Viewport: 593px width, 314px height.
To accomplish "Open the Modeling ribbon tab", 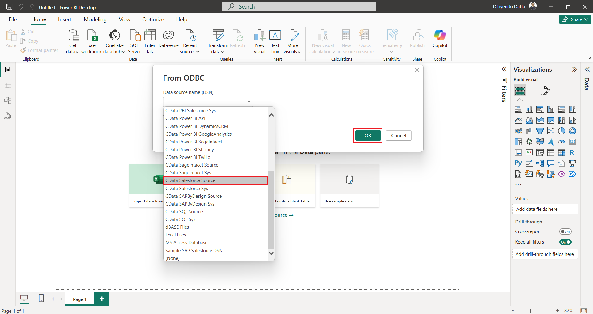I will (x=95, y=19).
